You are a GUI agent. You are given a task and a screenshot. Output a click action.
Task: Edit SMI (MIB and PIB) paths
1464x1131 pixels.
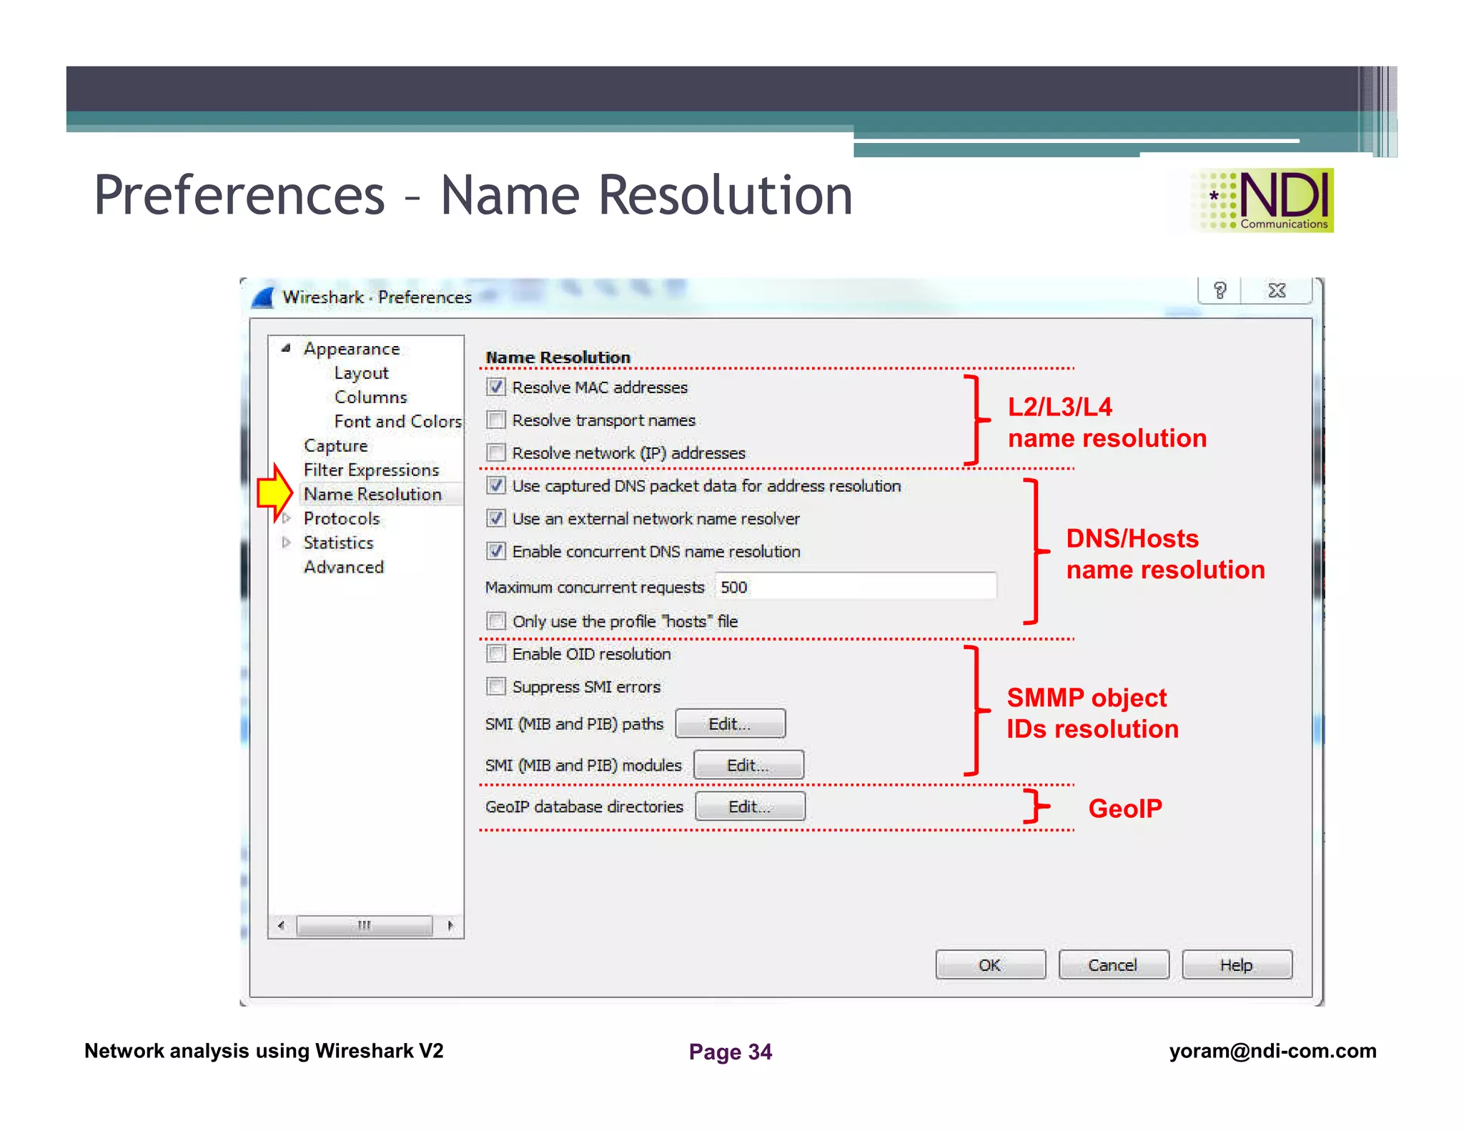point(730,723)
